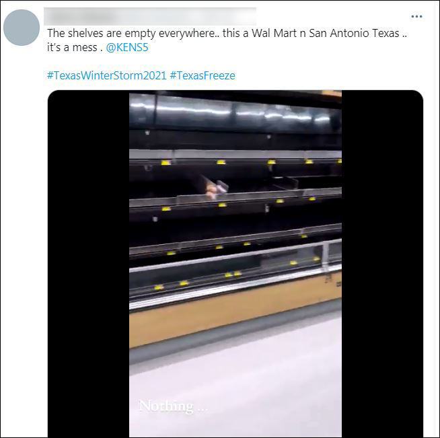This screenshot has width=440, height=438.
Task: Click the right black letterbox bar of the video
Action: coord(382,263)
